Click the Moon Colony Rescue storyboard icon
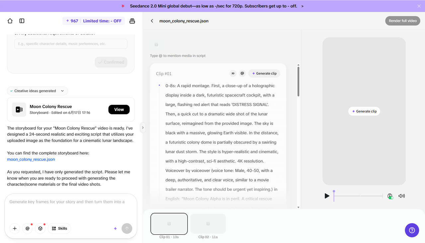The height and width of the screenshot is (243, 425). 19,109
